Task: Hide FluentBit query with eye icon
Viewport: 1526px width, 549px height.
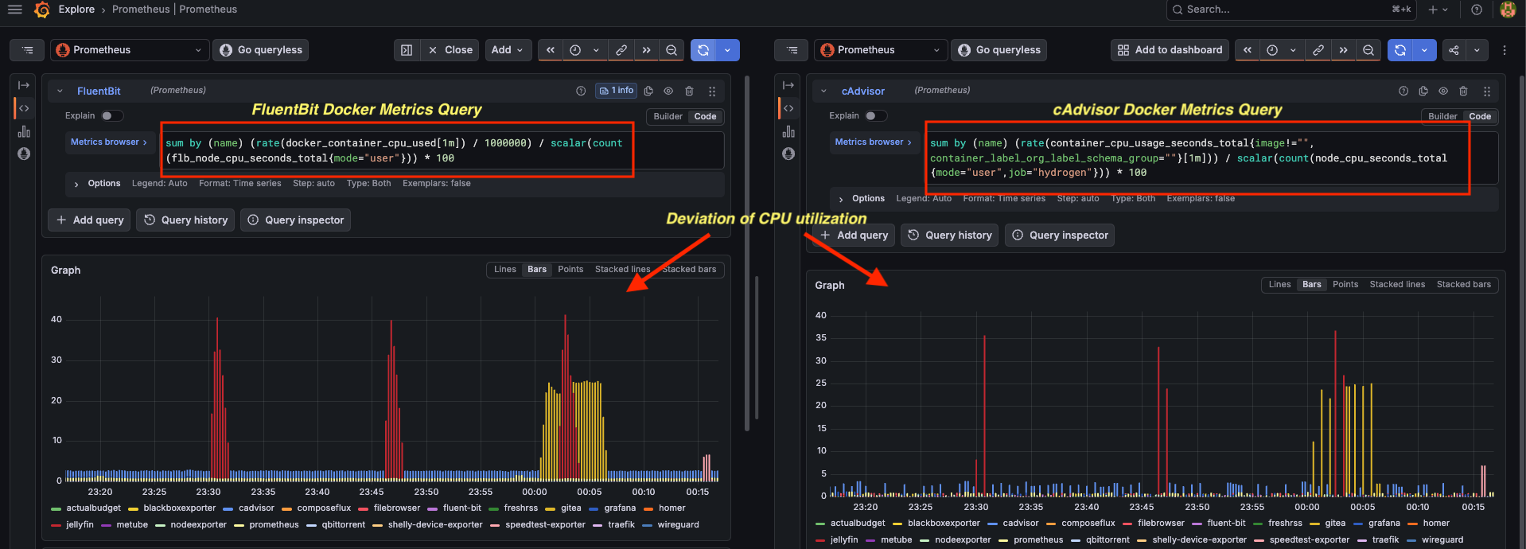Action: [x=668, y=91]
